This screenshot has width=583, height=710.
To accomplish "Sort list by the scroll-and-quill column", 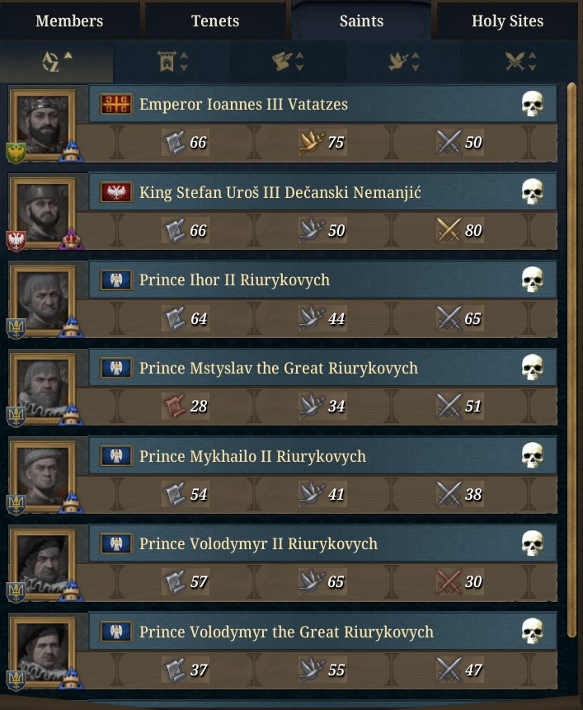I will click(288, 61).
